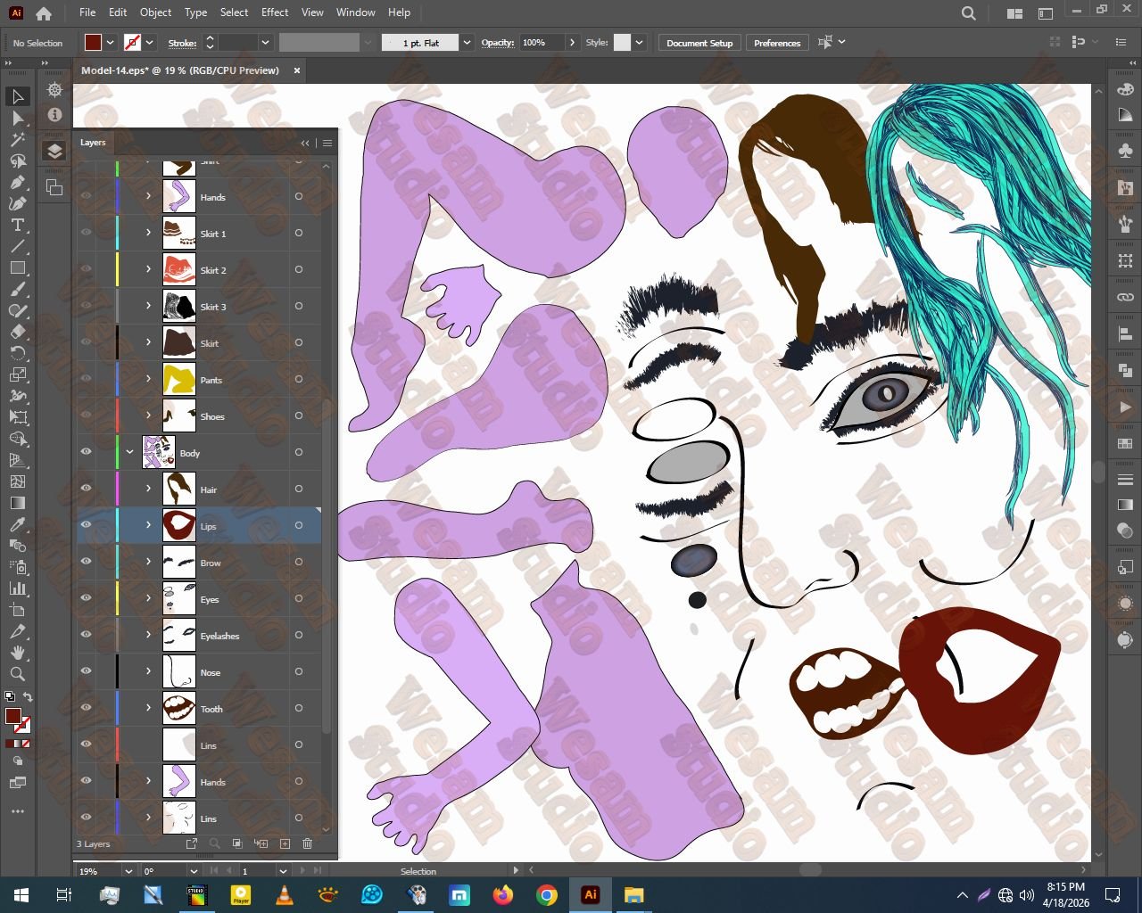Toggle Nose sublayer visibility eye

tap(87, 671)
